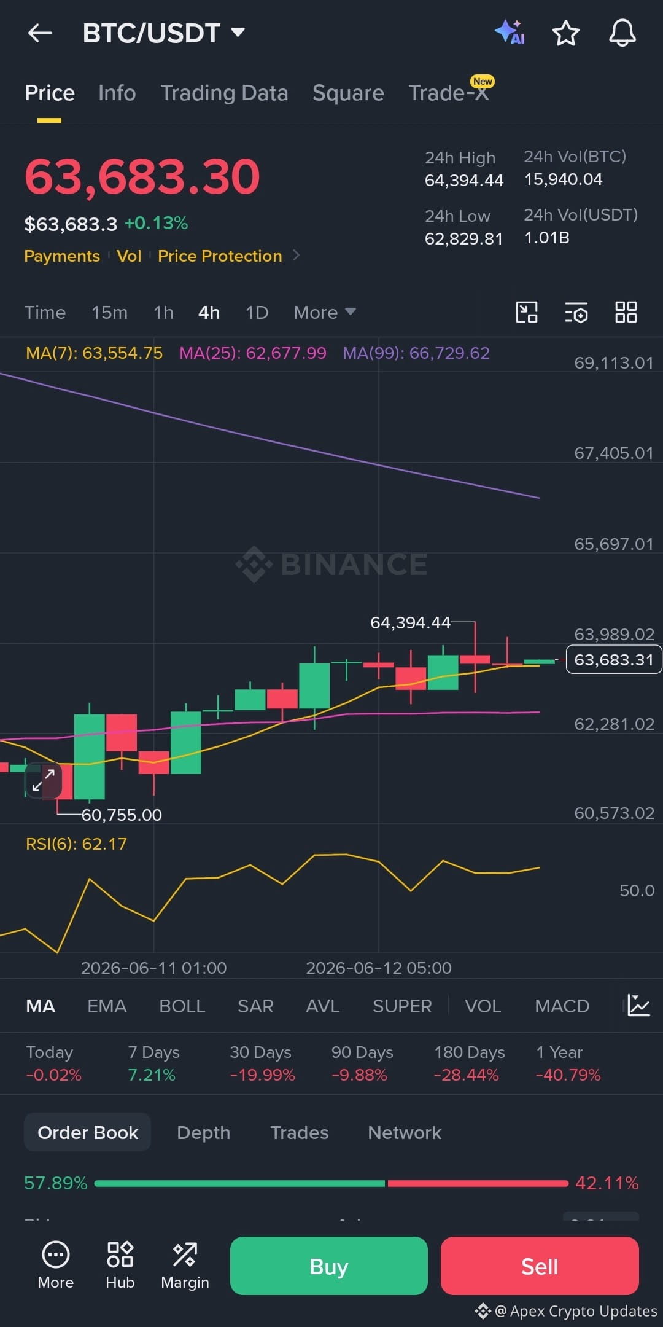Image resolution: width=663 pixels, height=1327 pixels.
Task: Toggle the SUPER indicator
Action: tap(402, 1006)
